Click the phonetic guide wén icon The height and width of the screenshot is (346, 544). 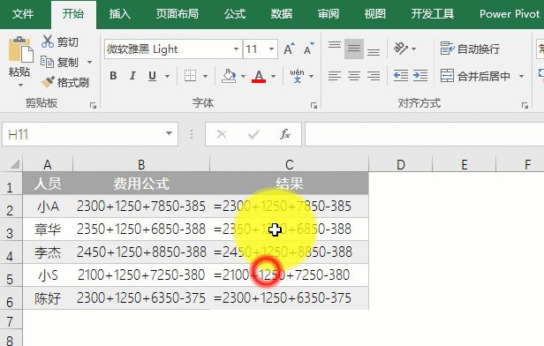(297, 76)
